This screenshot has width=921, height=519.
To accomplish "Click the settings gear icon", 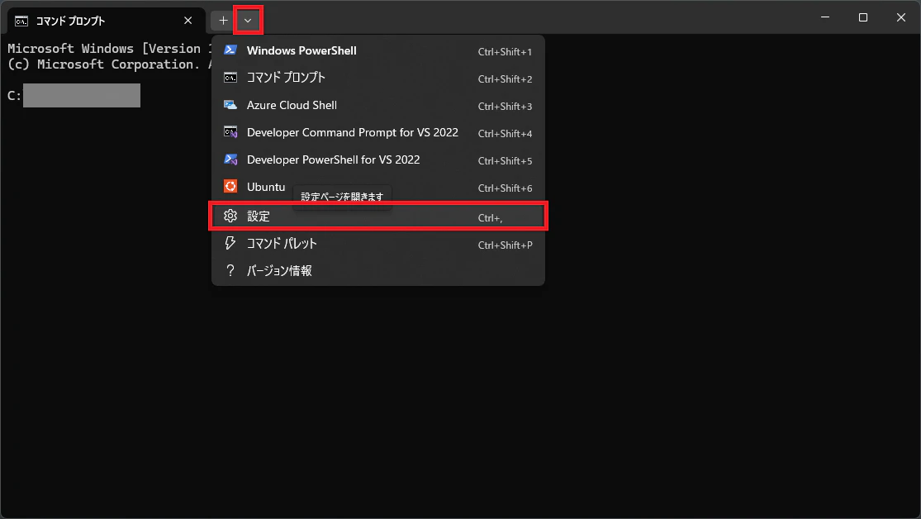I will point(230,216).
